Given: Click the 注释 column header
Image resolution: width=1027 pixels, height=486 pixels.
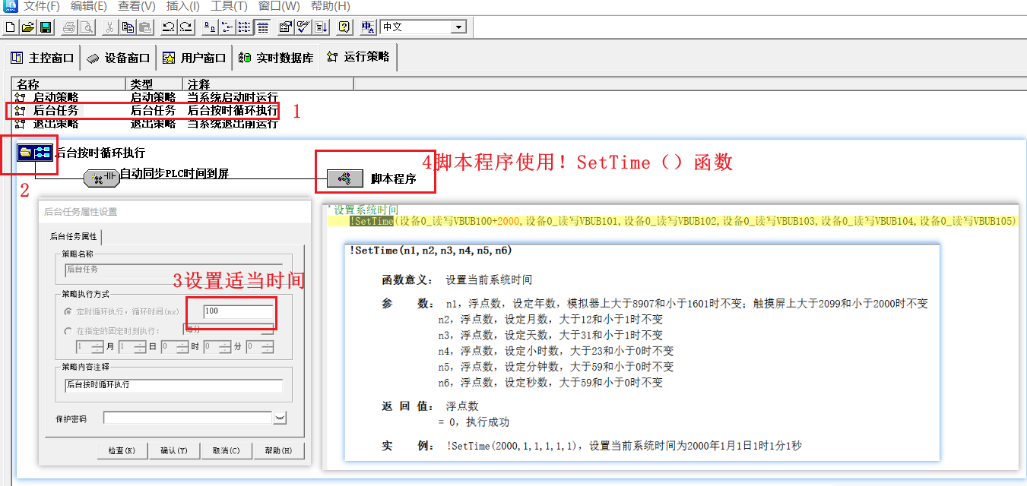Looking at the screenshot, I should (268, 84).
